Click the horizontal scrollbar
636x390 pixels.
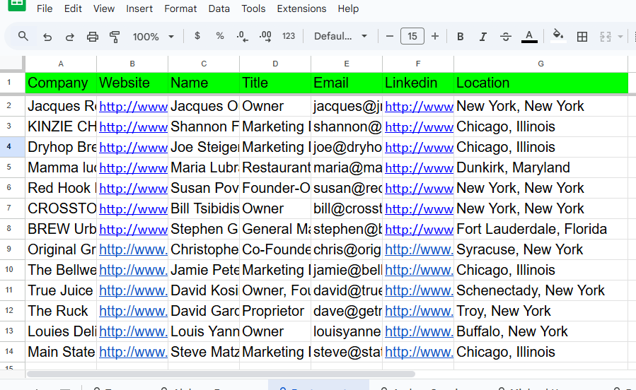[x=221, y=374]
